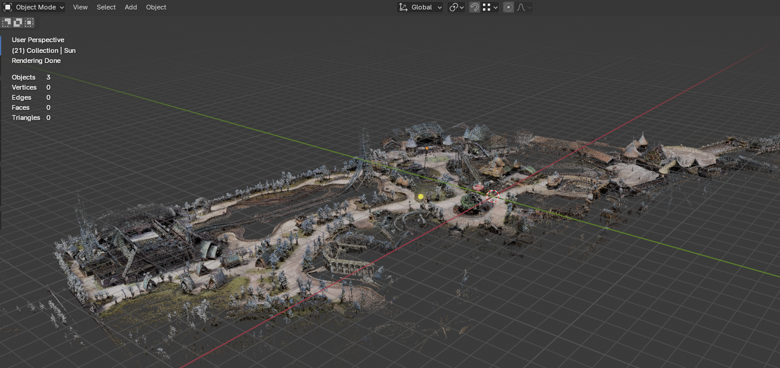Click the "(21) Collection | Sun" overlay text

(x=44, y=50)
